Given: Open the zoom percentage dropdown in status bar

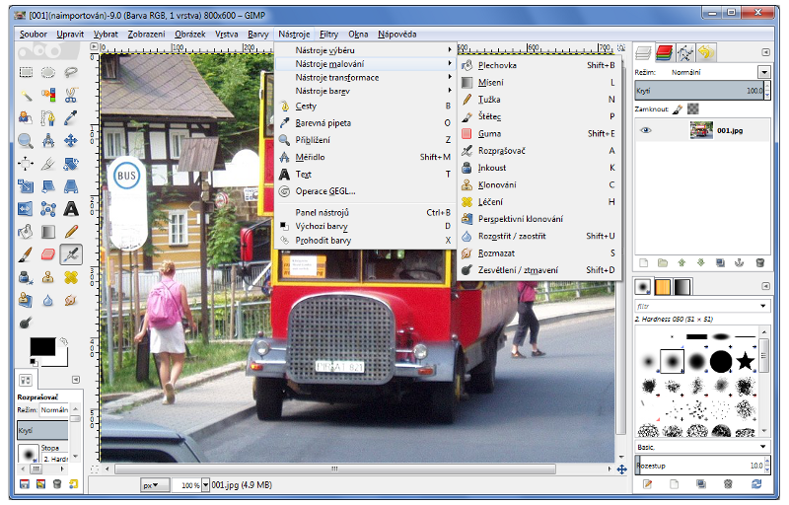Looking at the screenshot, I should coord(206,485).
